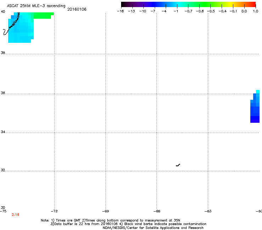Click the longitude label -63

208,211
